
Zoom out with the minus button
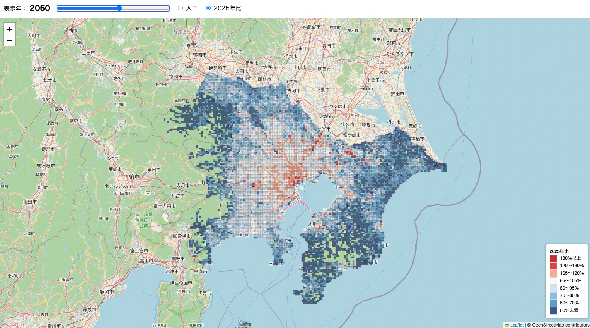pyautogui.click(x=9, y=40)
